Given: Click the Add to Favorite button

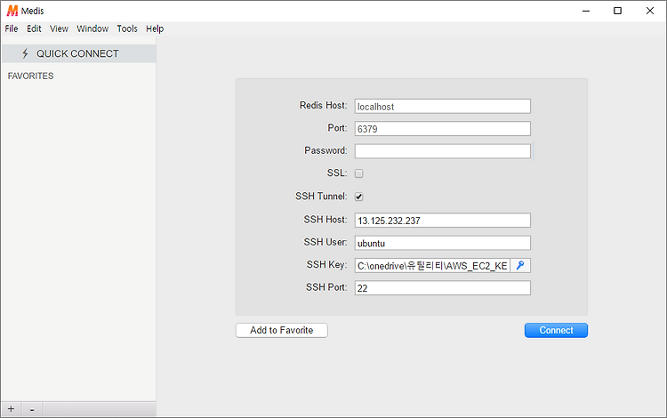Looking at the screenshot, I should (x=282, y=331).
